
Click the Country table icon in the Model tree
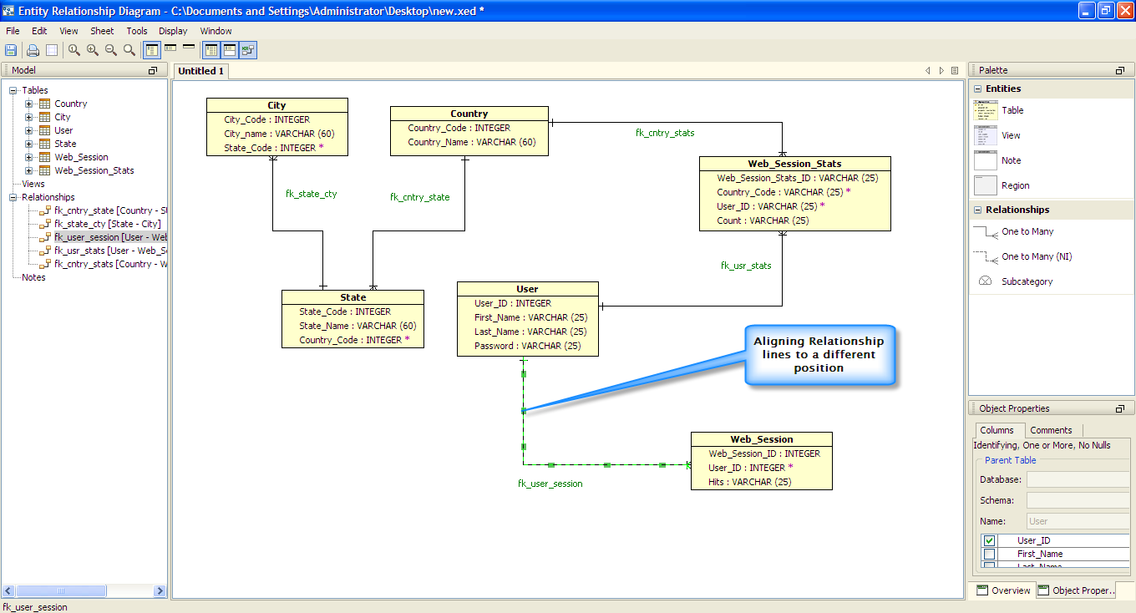tap(45, 104)
